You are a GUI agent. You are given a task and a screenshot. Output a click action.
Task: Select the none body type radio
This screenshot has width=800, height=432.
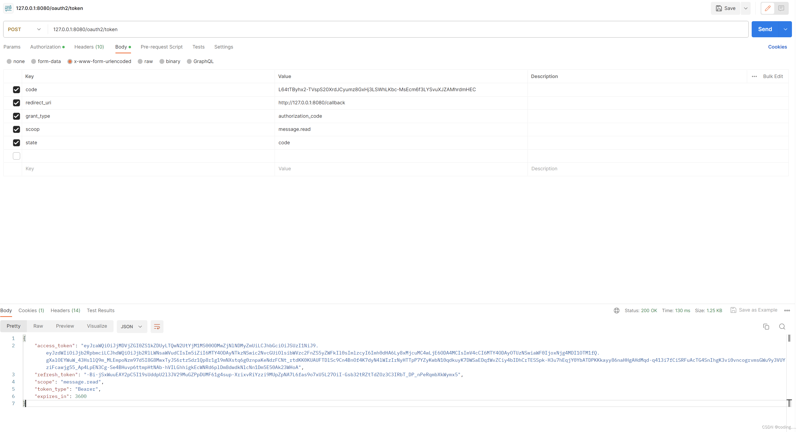point(9,61)
